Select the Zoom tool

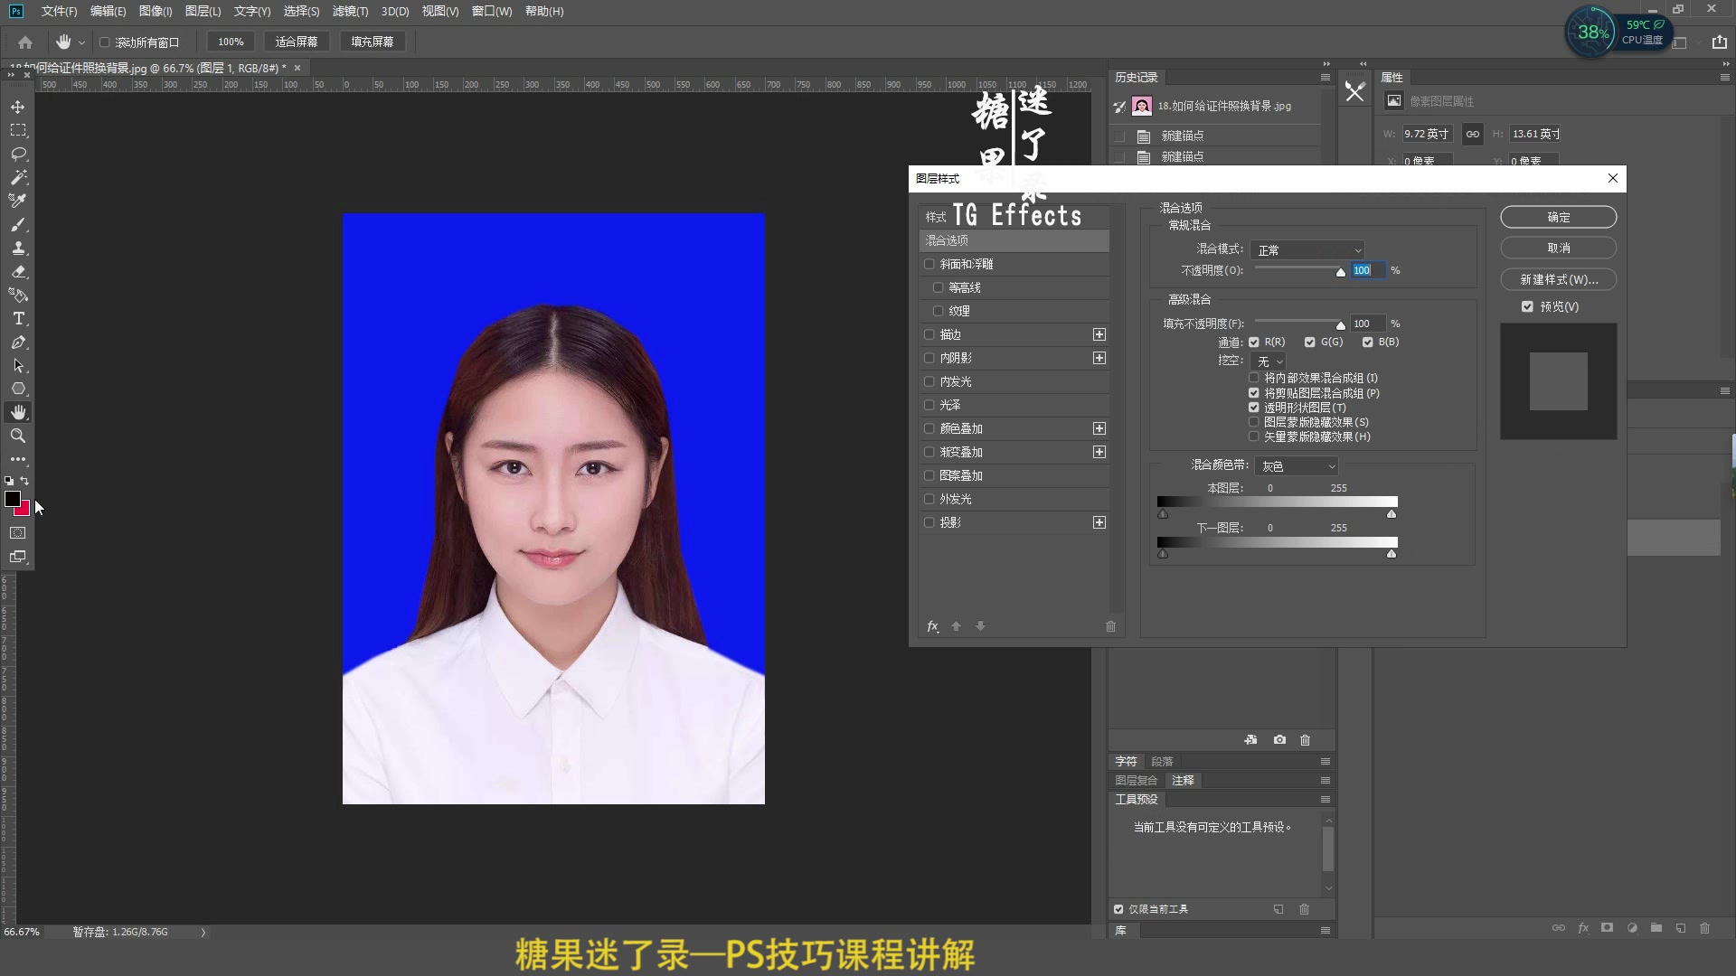coord(18,436)
